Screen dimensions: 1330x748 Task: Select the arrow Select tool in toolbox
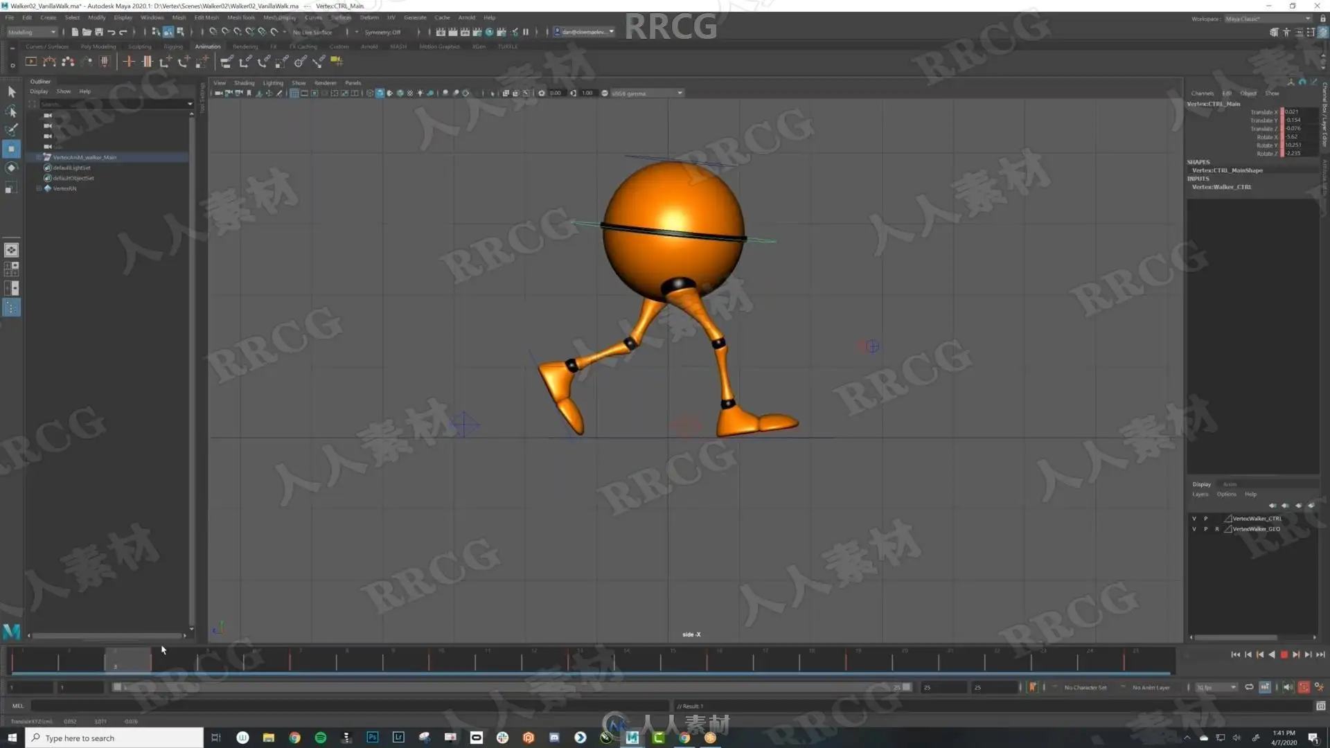(12, 92)
